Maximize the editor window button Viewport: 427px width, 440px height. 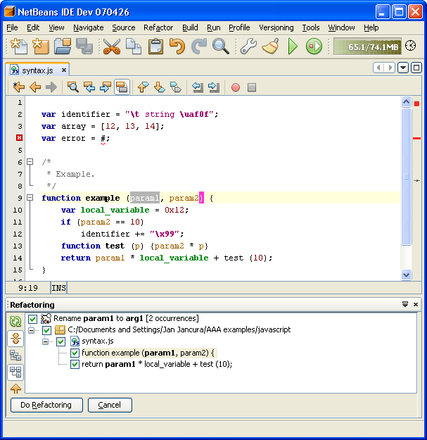click(416, 68)
